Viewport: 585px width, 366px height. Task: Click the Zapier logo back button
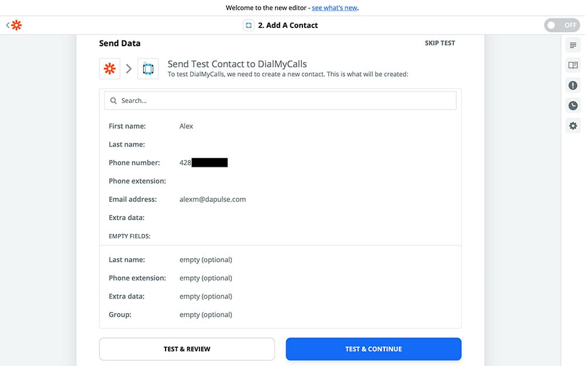click(15, 25)
